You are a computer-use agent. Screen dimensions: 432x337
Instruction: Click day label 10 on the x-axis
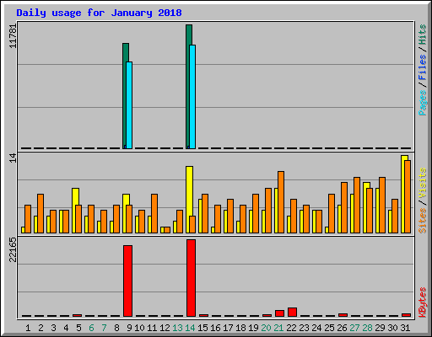[139, 328]
